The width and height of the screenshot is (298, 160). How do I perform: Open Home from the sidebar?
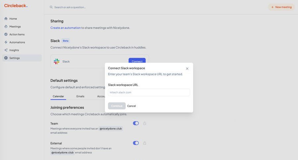click(x=13, y=19)
